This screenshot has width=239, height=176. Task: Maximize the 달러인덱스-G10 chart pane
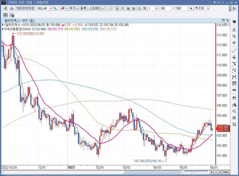[223, 20]
